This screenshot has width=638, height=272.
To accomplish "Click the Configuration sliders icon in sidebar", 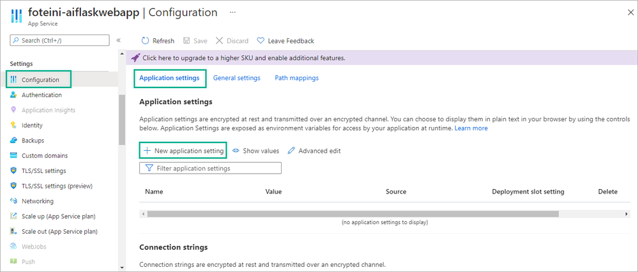I will tap(13, 80).
